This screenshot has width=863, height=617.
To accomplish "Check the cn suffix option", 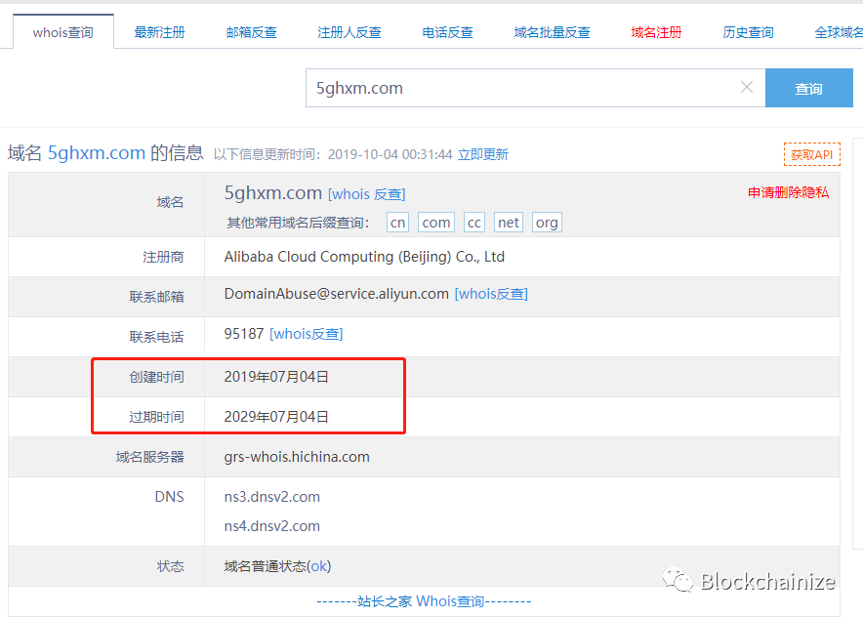I will click(397, 223).
